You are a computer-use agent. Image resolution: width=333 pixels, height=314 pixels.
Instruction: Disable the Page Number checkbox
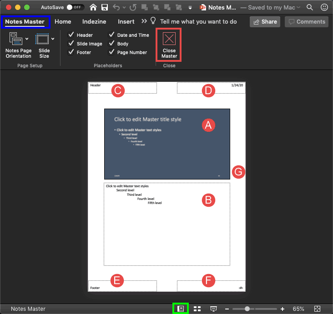(x=111, y=52)
